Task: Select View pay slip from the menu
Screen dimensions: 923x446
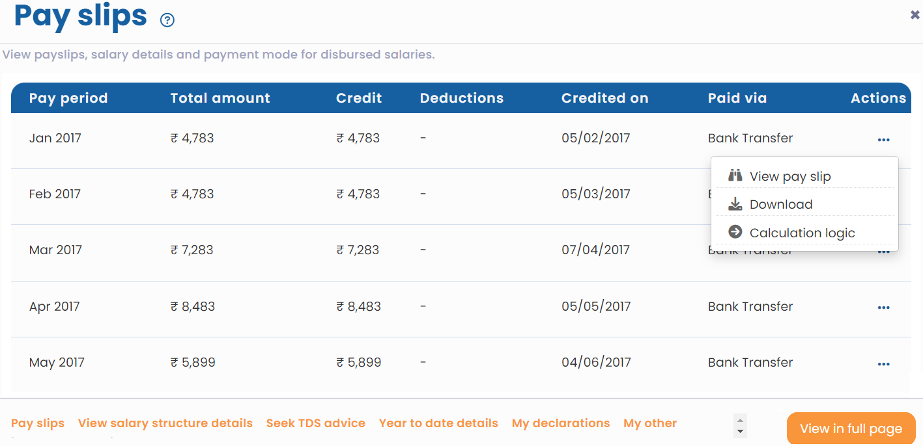Action: click(789, 176)
